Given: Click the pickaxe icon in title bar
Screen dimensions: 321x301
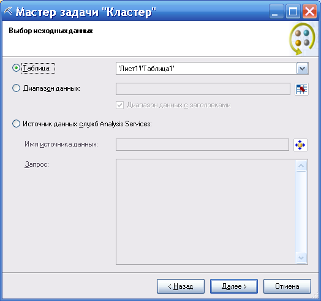Looking at the screenshot, I should (x=9, y=12).
